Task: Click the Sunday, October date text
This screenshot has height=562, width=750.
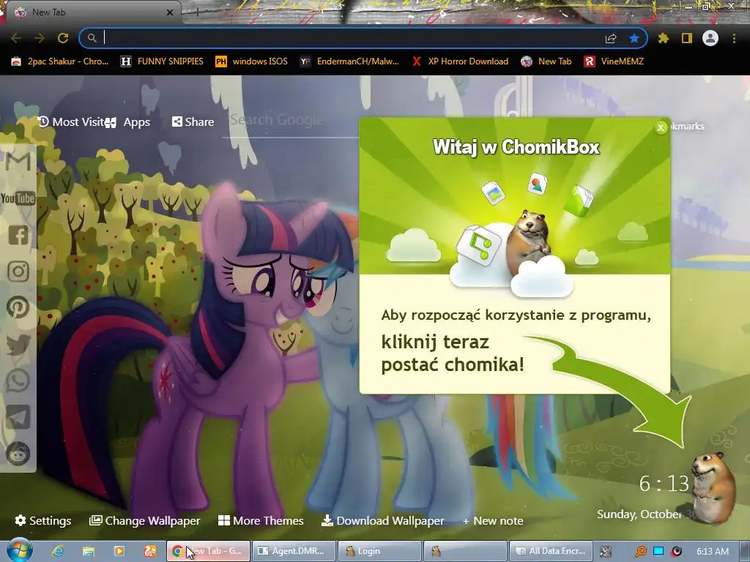Action: click(638, 514)
